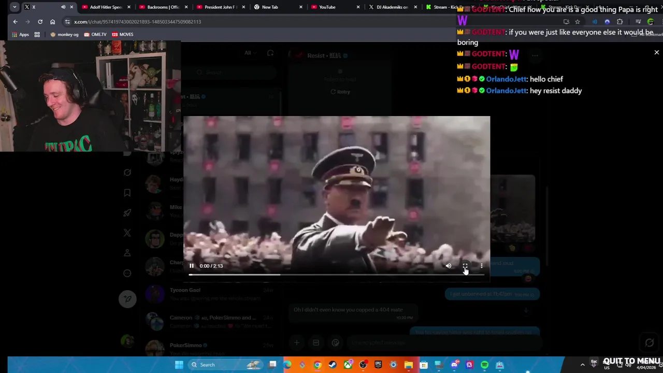Image resolution: width=663 pixels, height=373 pixels.
Task: Click the compose post feather button
Action: (127, 298)
